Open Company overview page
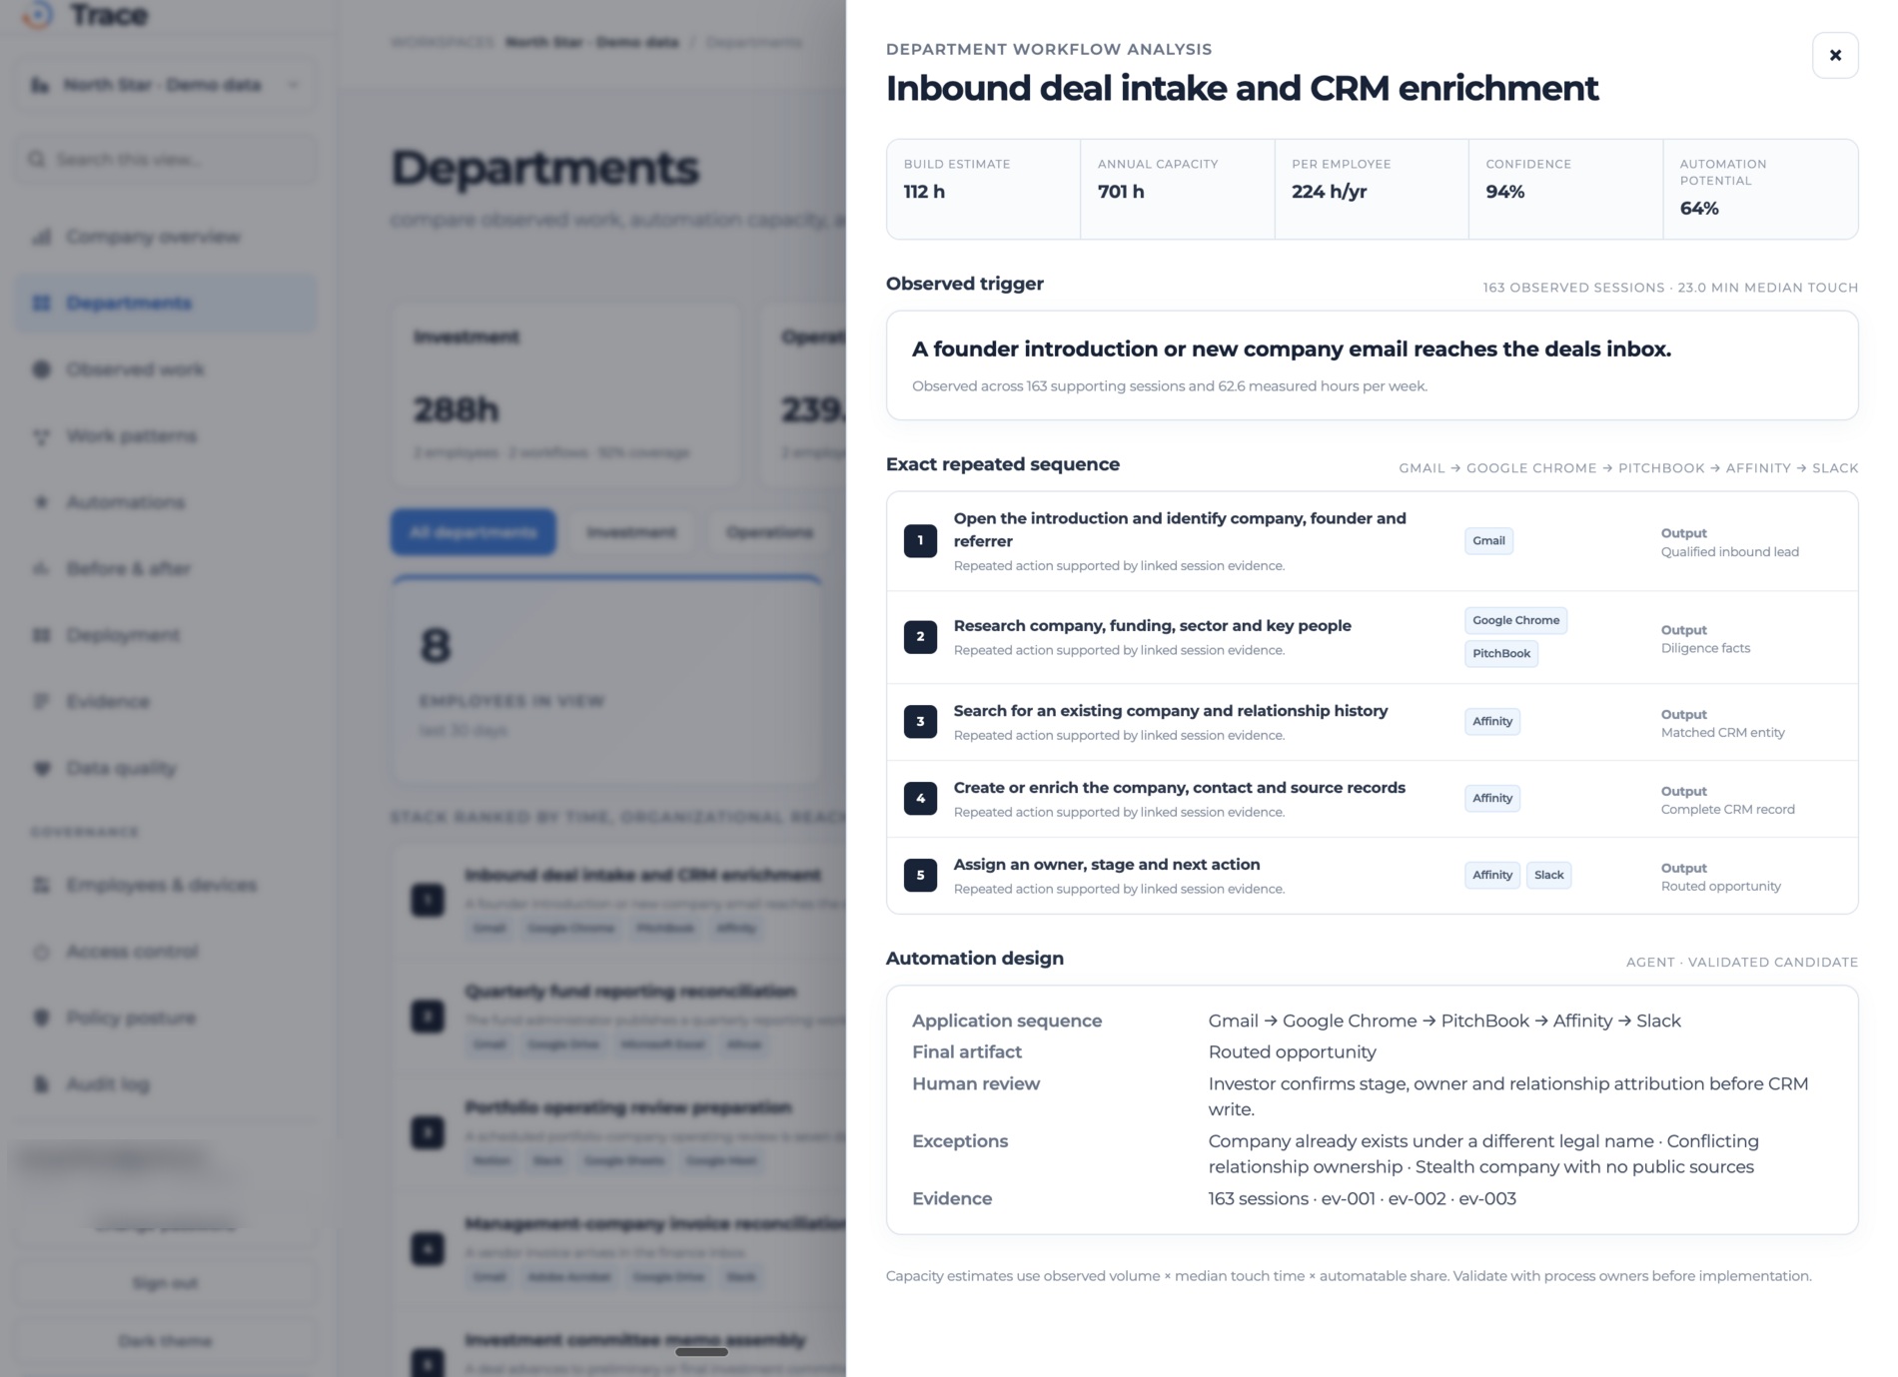Screen dimensions: 1898x1377 tap(165, 237)
